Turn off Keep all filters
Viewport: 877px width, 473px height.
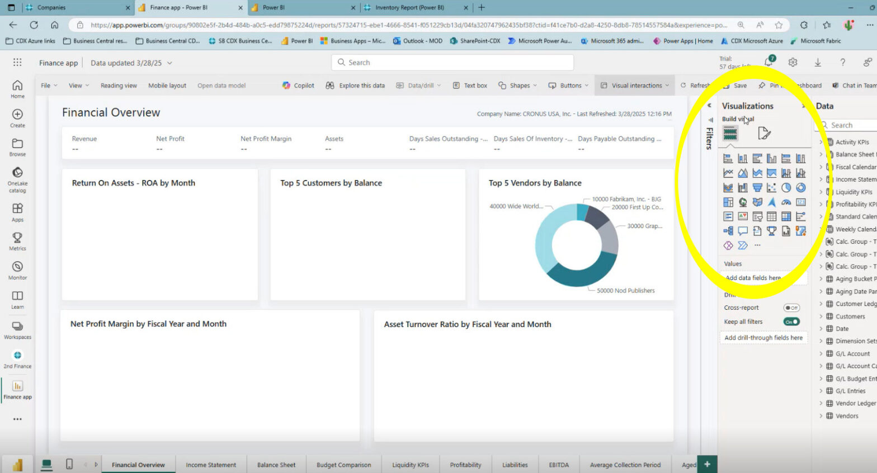click(791, 321)
